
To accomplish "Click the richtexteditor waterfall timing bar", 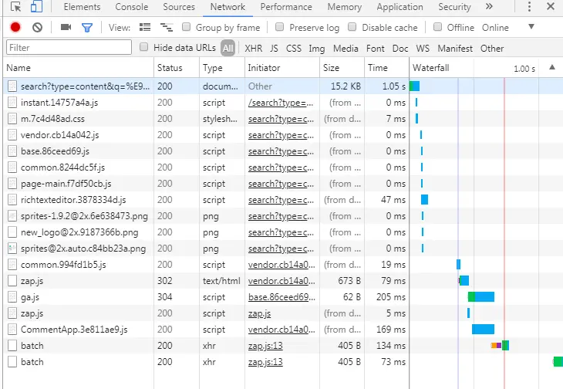I will [x=424, y=199].
